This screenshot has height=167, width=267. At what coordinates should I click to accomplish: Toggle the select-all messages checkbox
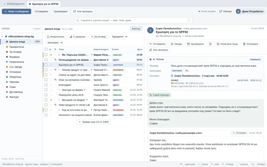[x=46, y=49]
